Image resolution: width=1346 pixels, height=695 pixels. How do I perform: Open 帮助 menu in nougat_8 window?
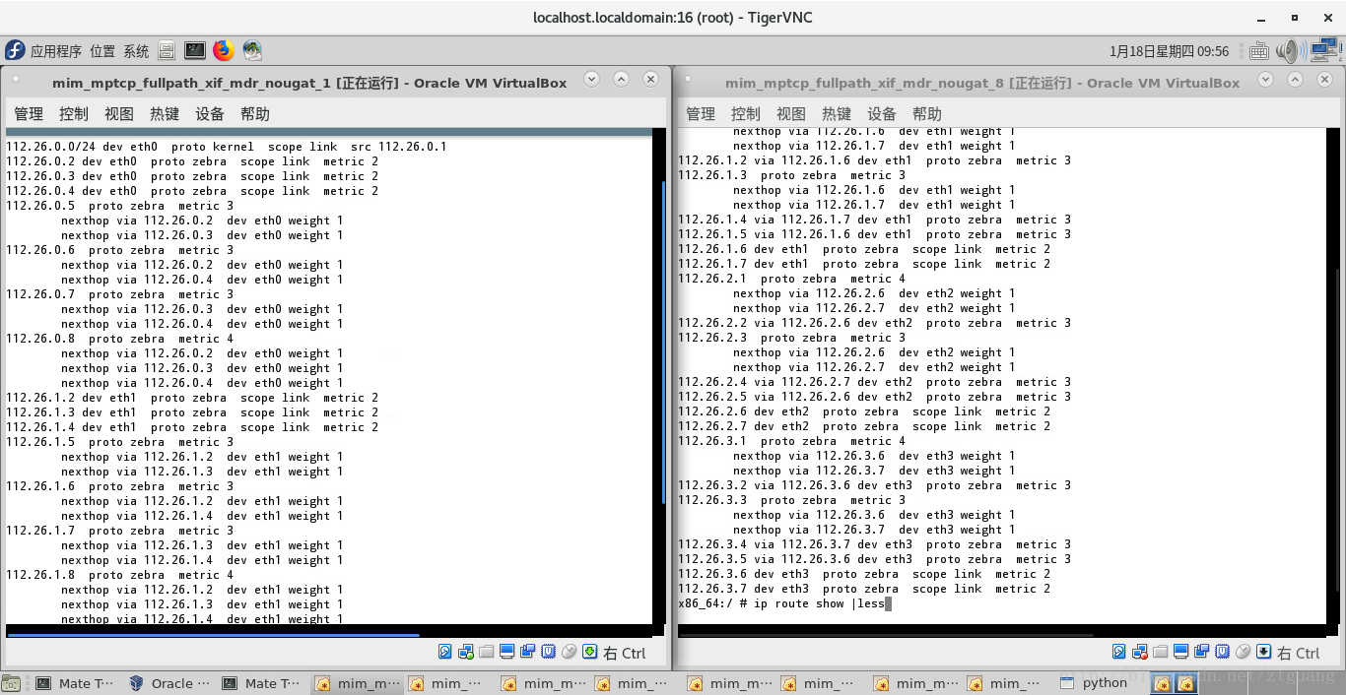coord(927,114)
